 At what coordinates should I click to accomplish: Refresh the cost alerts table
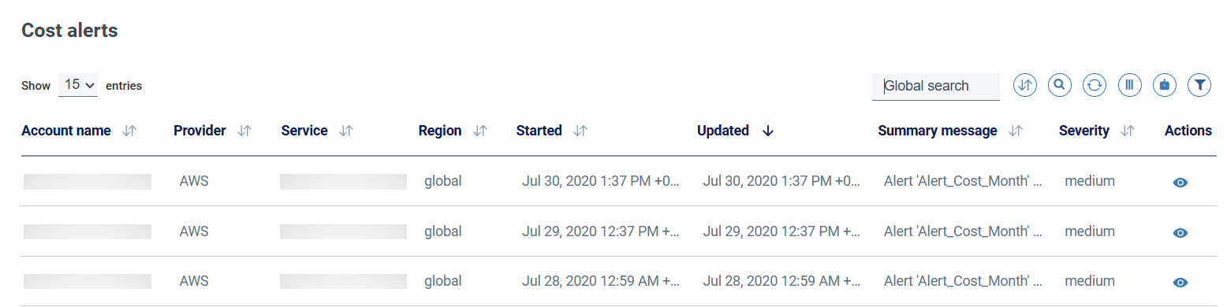click(1094, 85)
